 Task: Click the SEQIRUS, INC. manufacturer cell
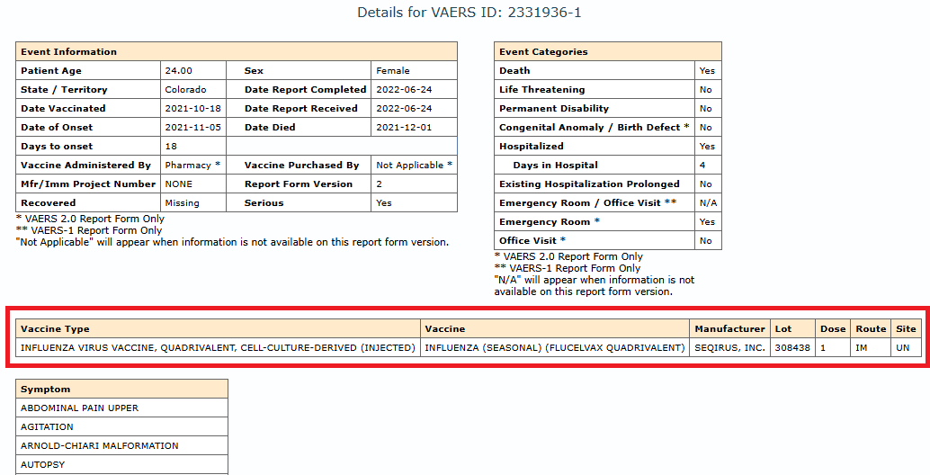(729, 348)
